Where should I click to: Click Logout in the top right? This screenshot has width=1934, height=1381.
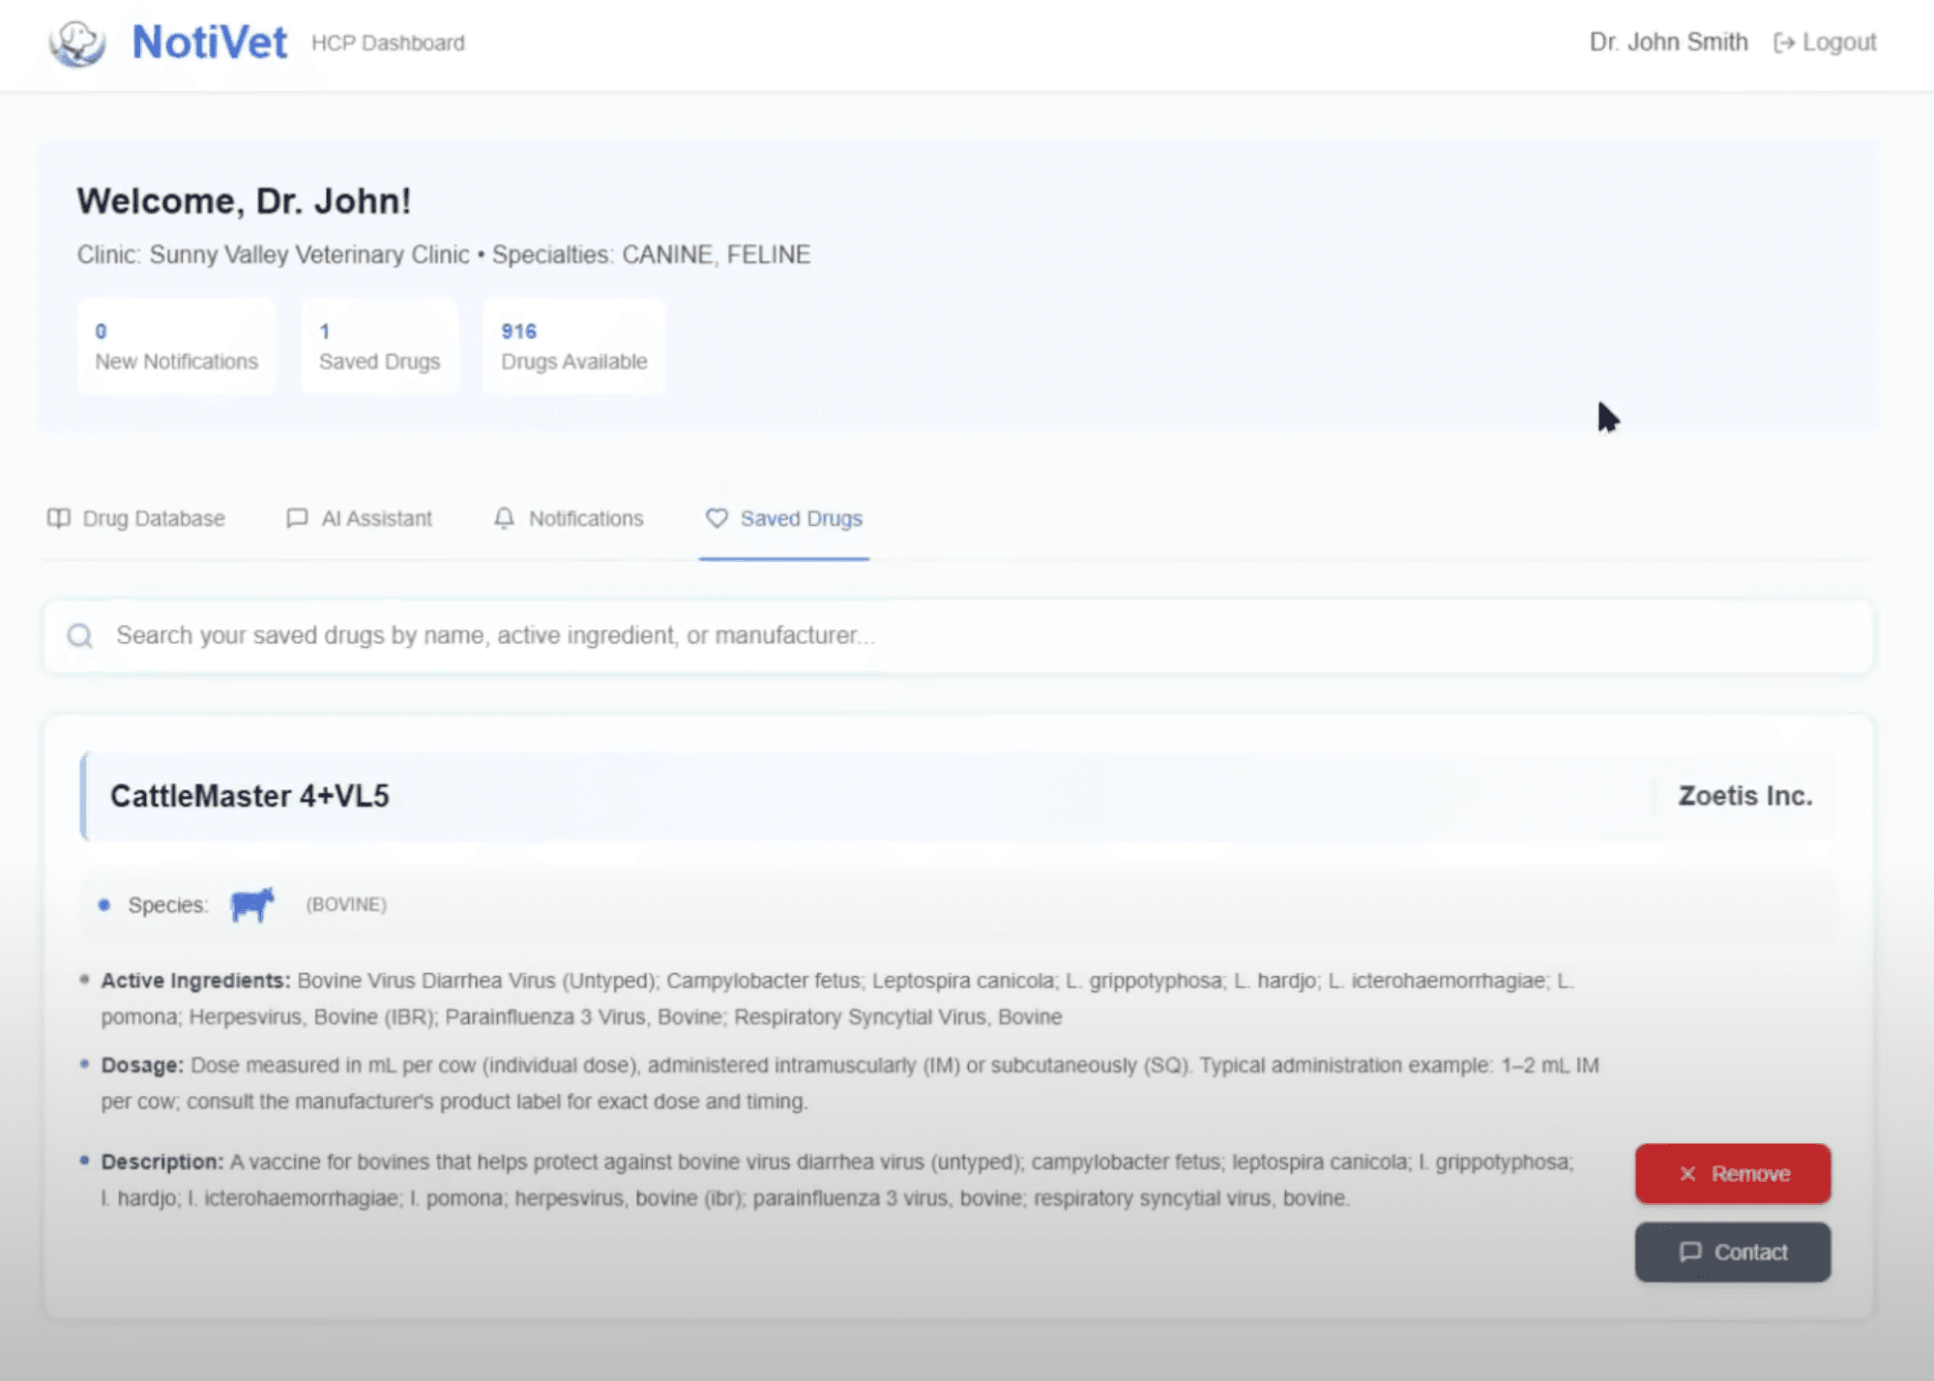[x=1825, y=42]
